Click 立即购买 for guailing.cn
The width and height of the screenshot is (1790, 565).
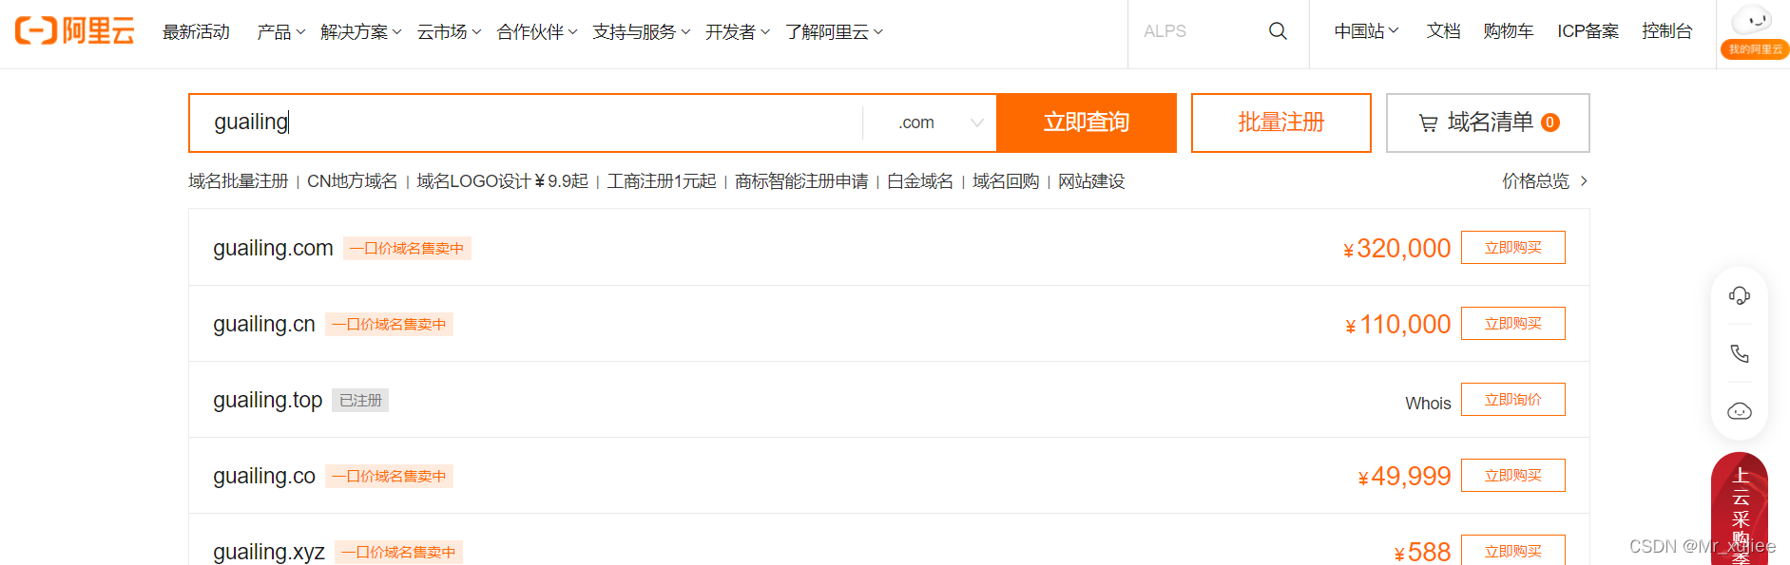[x=1512, y=324]
